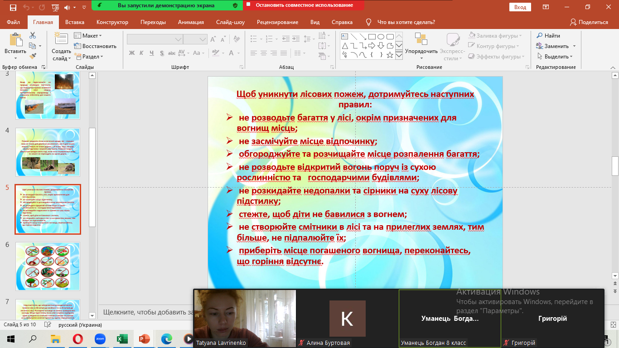Expand the Макет layout dropdown
The image size is (619, 348).
pyautogui.click(x=88, y=36)
